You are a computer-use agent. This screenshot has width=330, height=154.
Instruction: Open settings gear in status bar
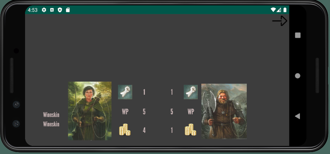pyautogui.click(x=44, y=10)
